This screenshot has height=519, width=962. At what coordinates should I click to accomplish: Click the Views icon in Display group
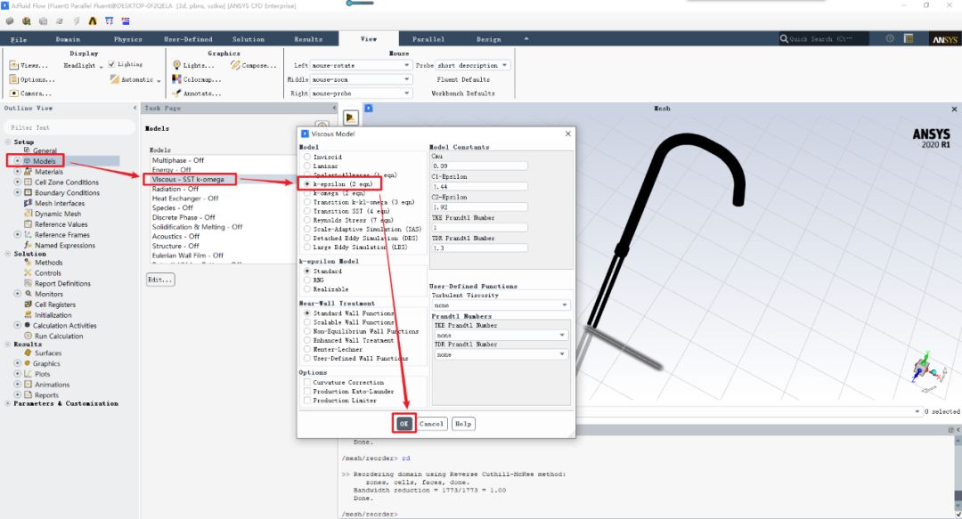13,65
